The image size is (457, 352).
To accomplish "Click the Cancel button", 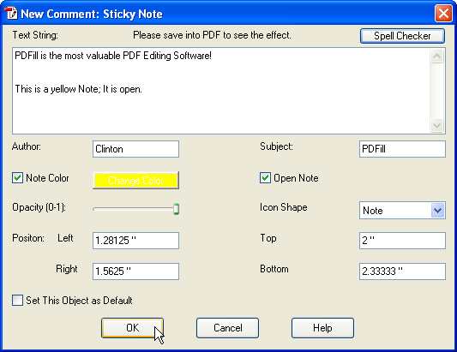I will (227, 328).
